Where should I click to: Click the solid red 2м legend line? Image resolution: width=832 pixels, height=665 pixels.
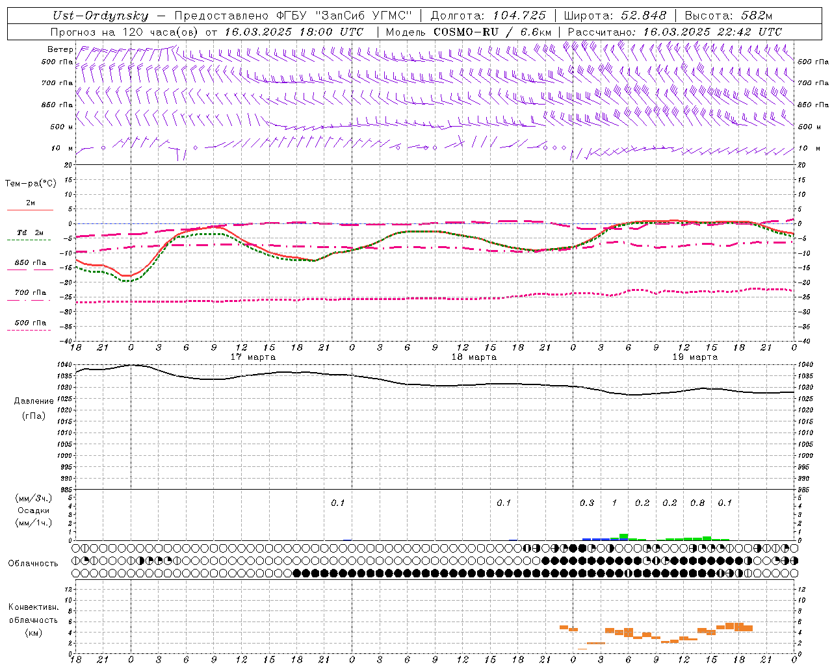tap(30, 210)
